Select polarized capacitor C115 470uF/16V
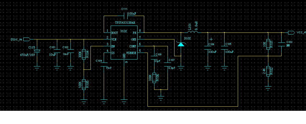This screenshot has width=306, height=124. point(37,51)
